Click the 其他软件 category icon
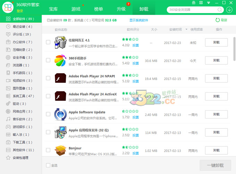The image size is (236, 174). 8,150
